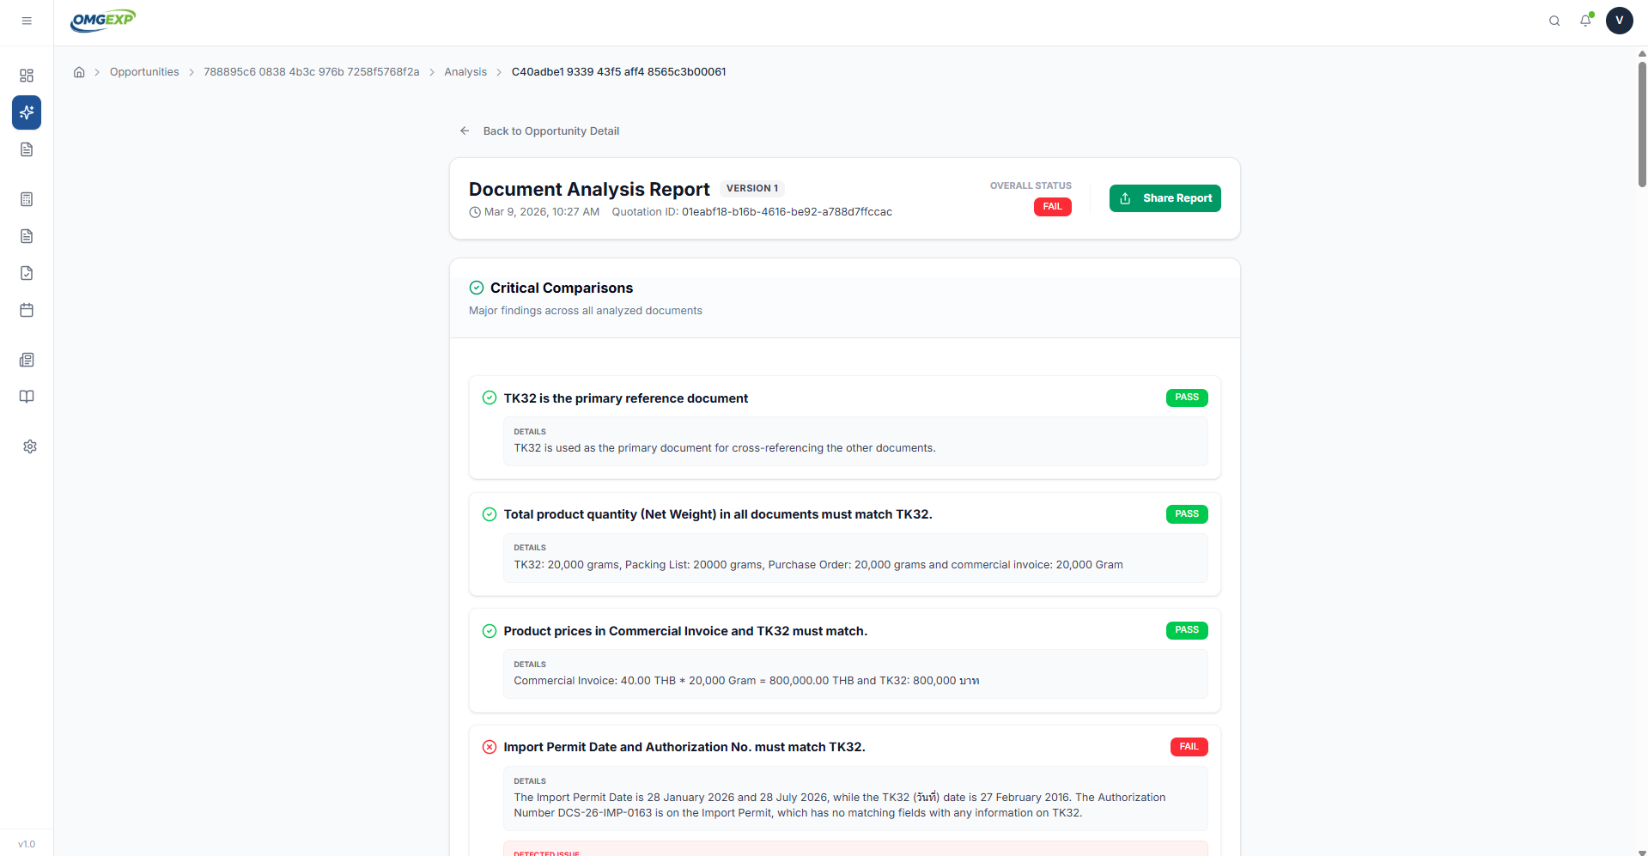Viewport: 1648px width, 856px height.
Task: Click Back to Opportunity Detail
Action: [x=539, y=131]
